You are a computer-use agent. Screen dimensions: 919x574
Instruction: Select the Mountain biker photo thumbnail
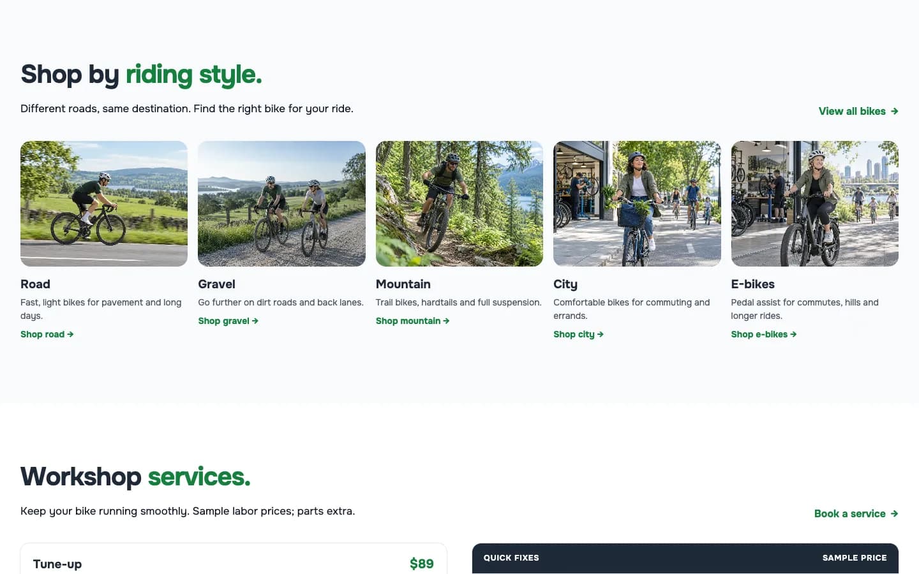[x=459, y=203]
